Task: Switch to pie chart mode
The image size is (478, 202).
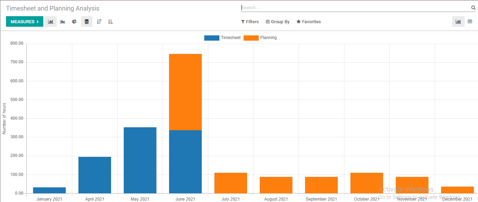Action: 74,21
